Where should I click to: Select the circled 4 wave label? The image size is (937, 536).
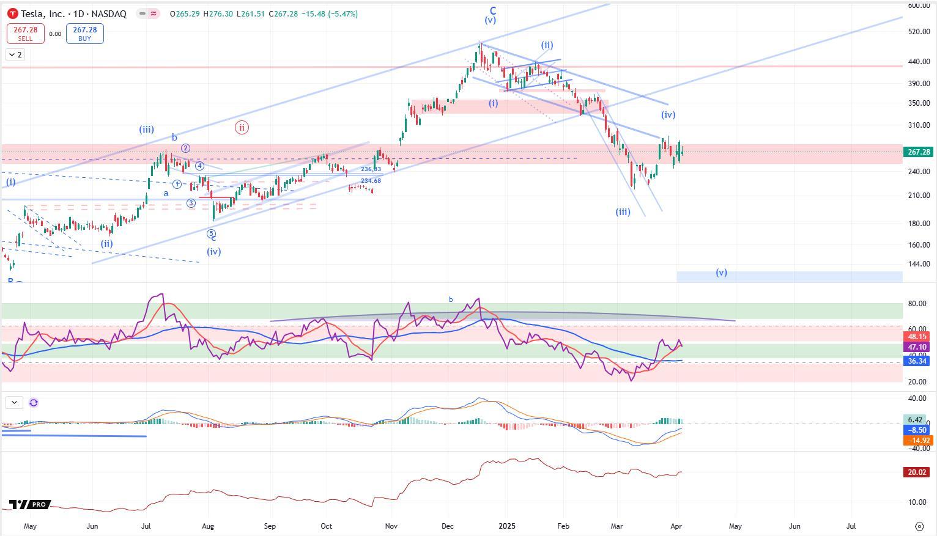point(200,166)
